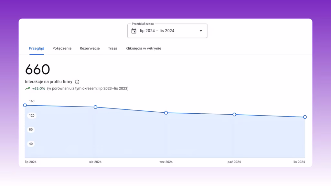Switch to the Połączenia tab
Viewport: 331px width, 186px height.
(62, 48)
